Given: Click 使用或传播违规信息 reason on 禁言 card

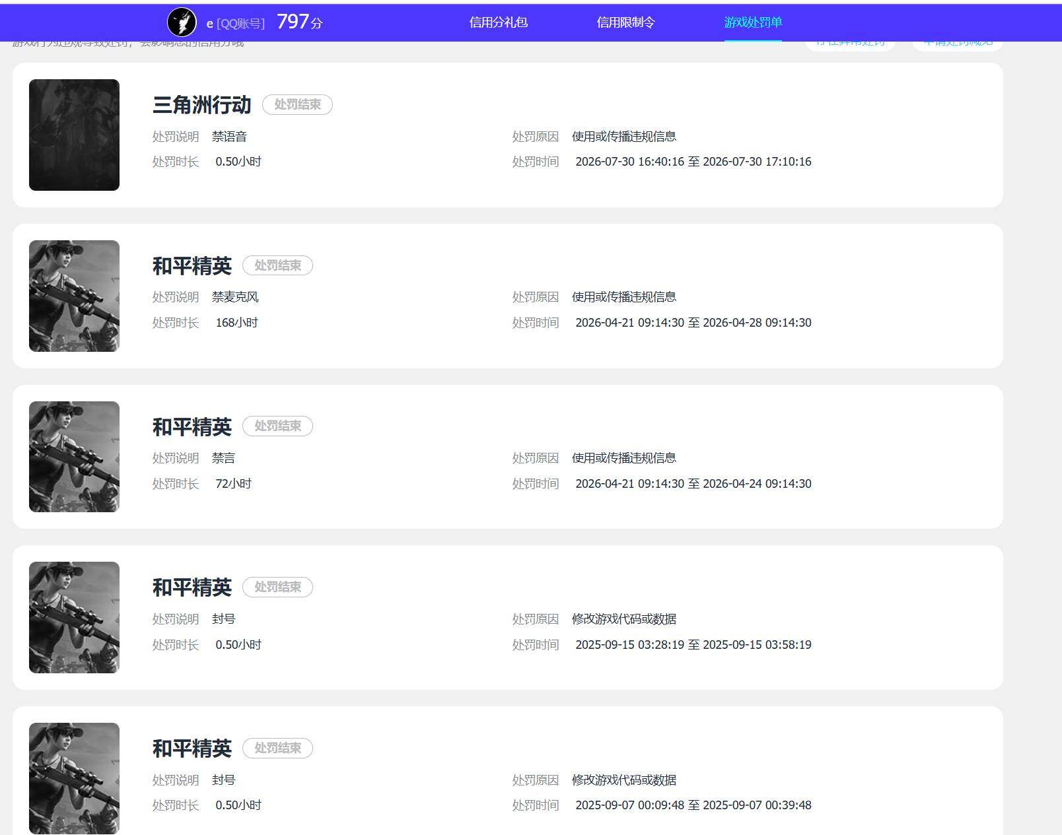Looking at the screenshot, I should tap(624, 458).
